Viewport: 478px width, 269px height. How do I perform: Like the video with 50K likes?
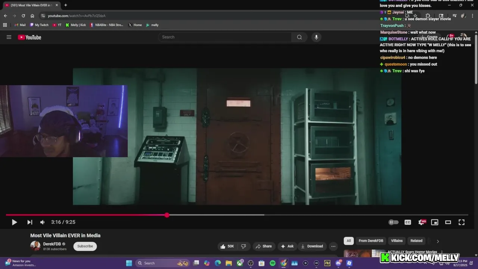(227, 246)
